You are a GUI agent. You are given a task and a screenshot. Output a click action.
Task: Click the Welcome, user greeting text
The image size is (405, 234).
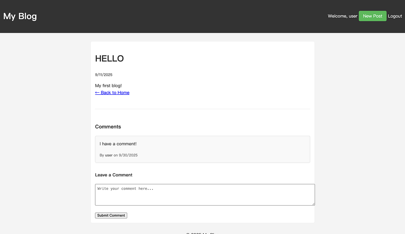(x=343, y=16)
